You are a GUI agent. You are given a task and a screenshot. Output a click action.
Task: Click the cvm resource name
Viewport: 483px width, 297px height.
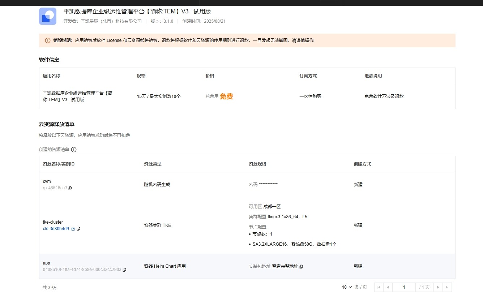47,181
